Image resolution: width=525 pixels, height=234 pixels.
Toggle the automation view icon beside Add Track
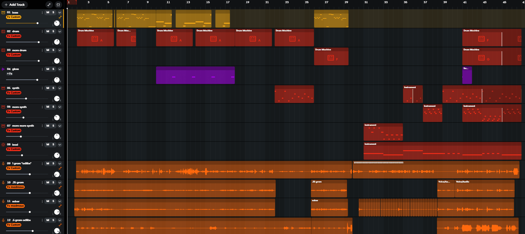point(49,5)
